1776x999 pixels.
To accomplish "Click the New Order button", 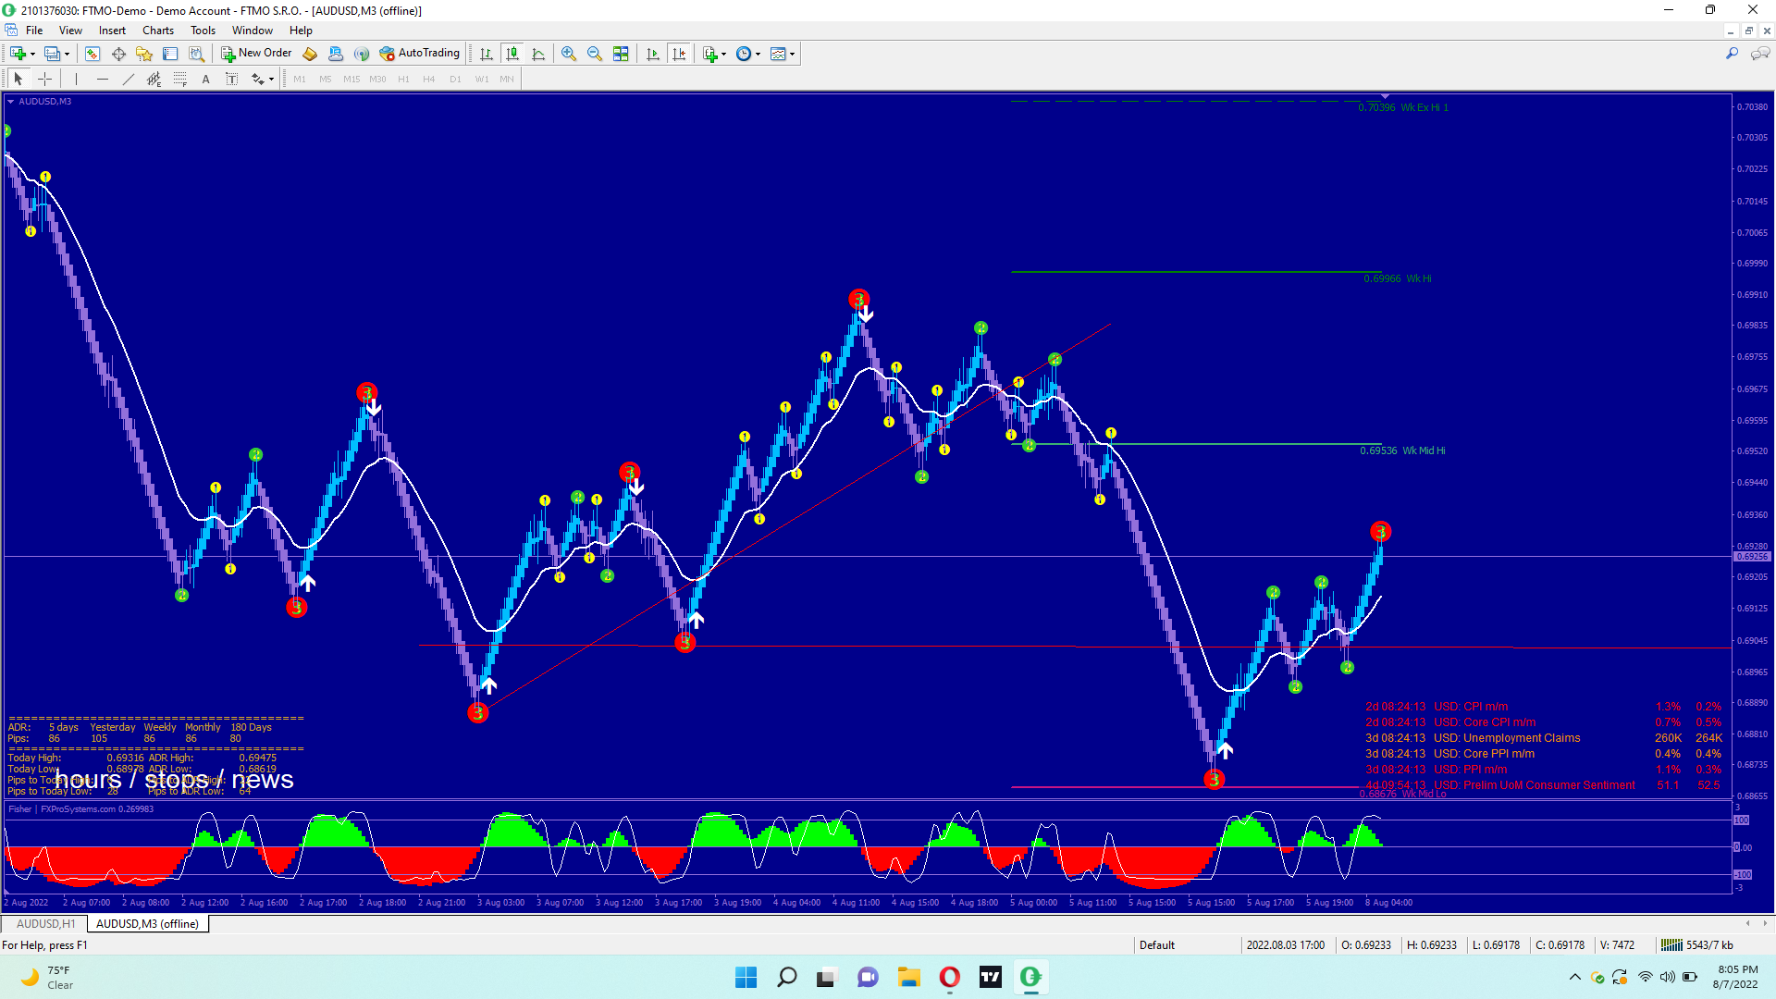I will [x=256, y=54].
